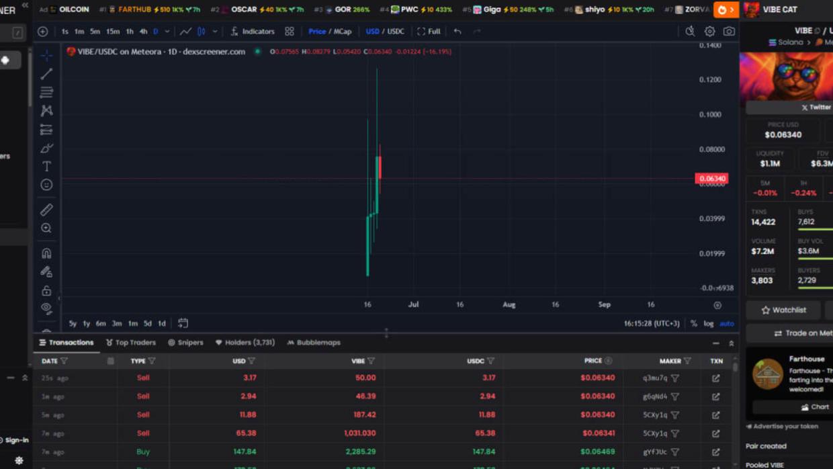The height and width of the screenshot is (469, 833).
Task: Open the Snipers tab
Action: [x=185, y=343]
